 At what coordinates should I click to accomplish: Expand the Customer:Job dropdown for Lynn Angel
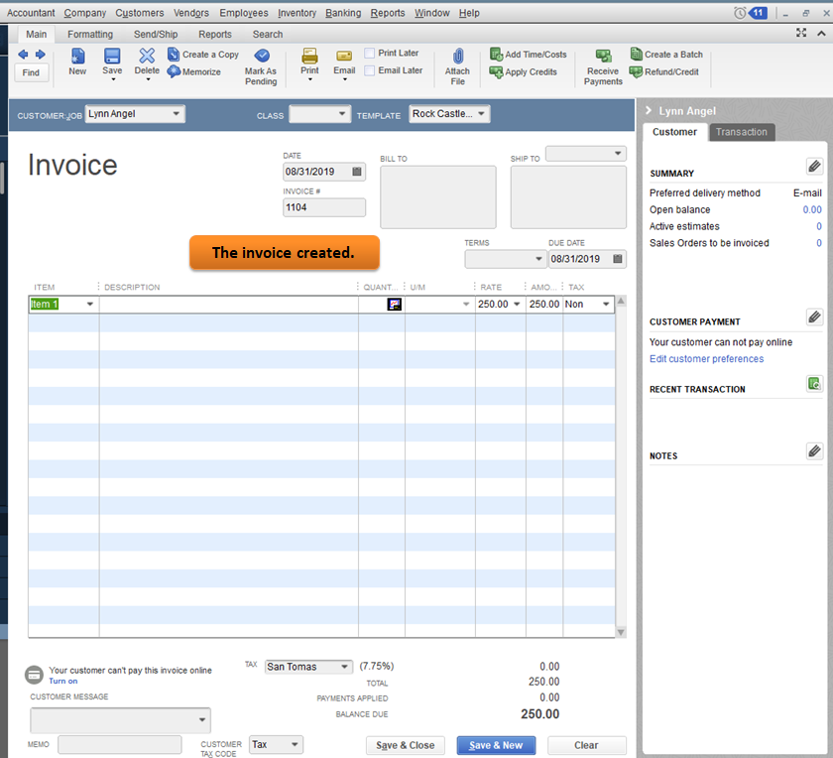coord(177,114)
